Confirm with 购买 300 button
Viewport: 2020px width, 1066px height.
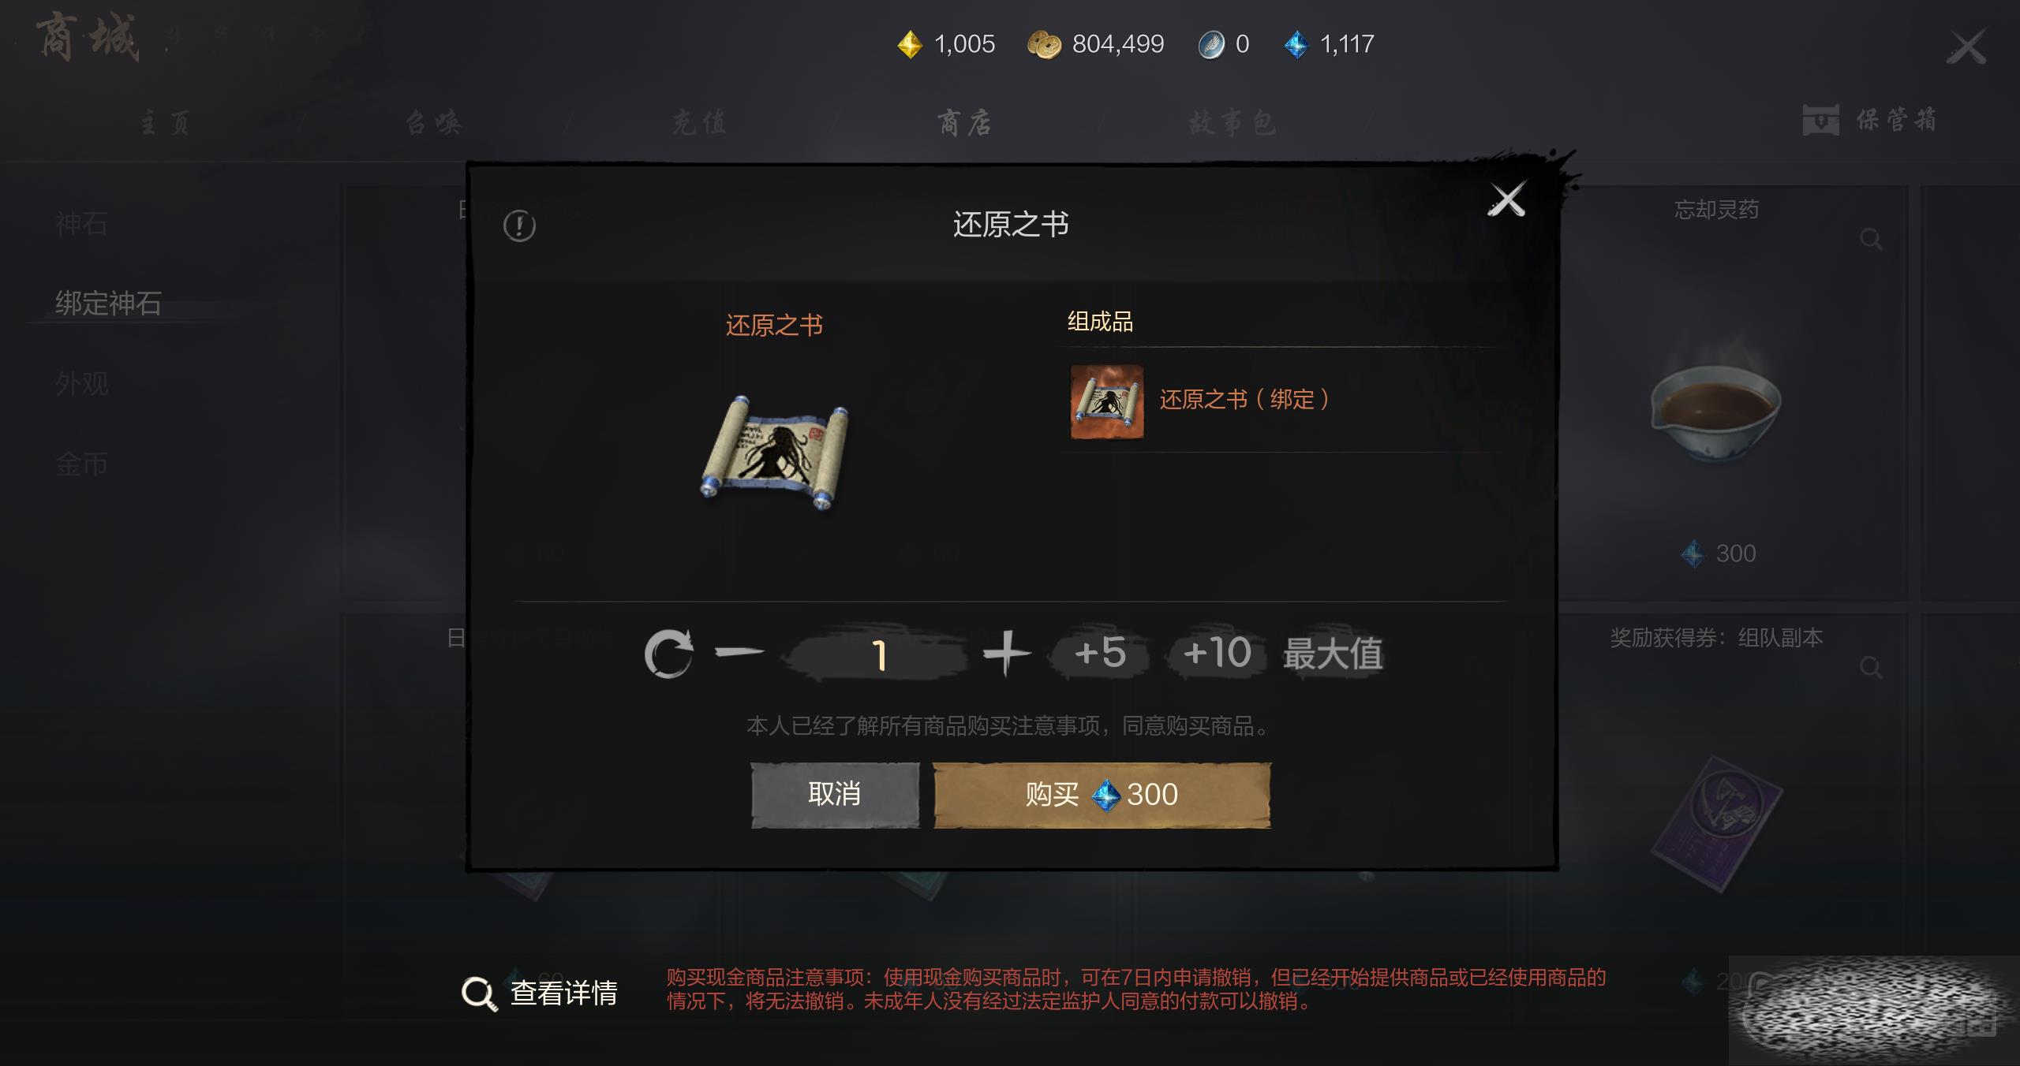pyautogui.click(x=1102, y=795)
